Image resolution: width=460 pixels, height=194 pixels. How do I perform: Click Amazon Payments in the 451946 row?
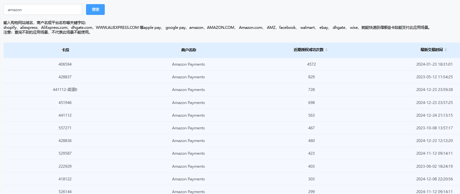point(189,103)
